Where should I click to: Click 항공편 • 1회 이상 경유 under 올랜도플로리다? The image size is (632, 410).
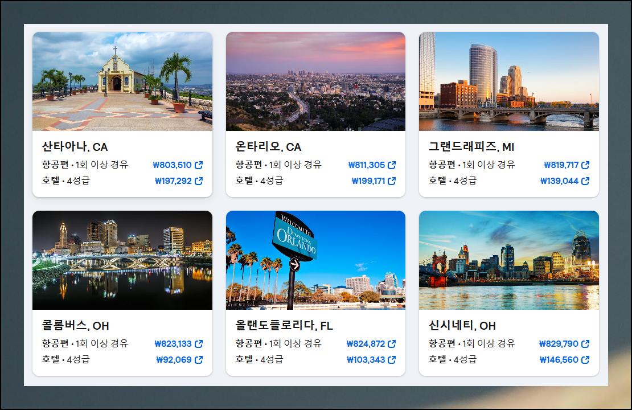[278, 343]
